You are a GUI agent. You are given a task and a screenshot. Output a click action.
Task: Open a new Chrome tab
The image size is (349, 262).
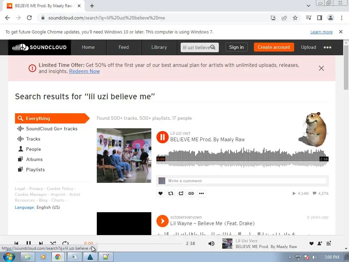[x=92, y=6]
